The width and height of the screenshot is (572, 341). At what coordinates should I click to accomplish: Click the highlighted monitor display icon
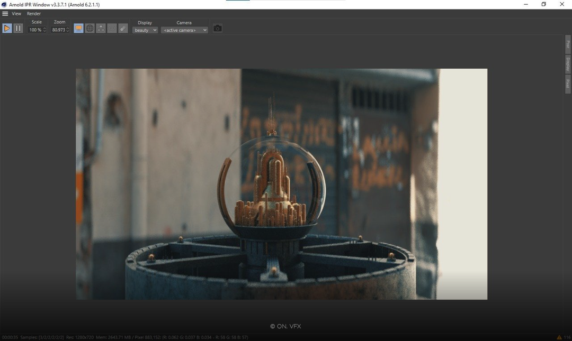pyautogui.click(x=78, y=28)
